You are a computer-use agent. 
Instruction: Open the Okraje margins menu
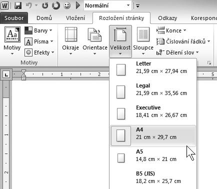(70, 41)
